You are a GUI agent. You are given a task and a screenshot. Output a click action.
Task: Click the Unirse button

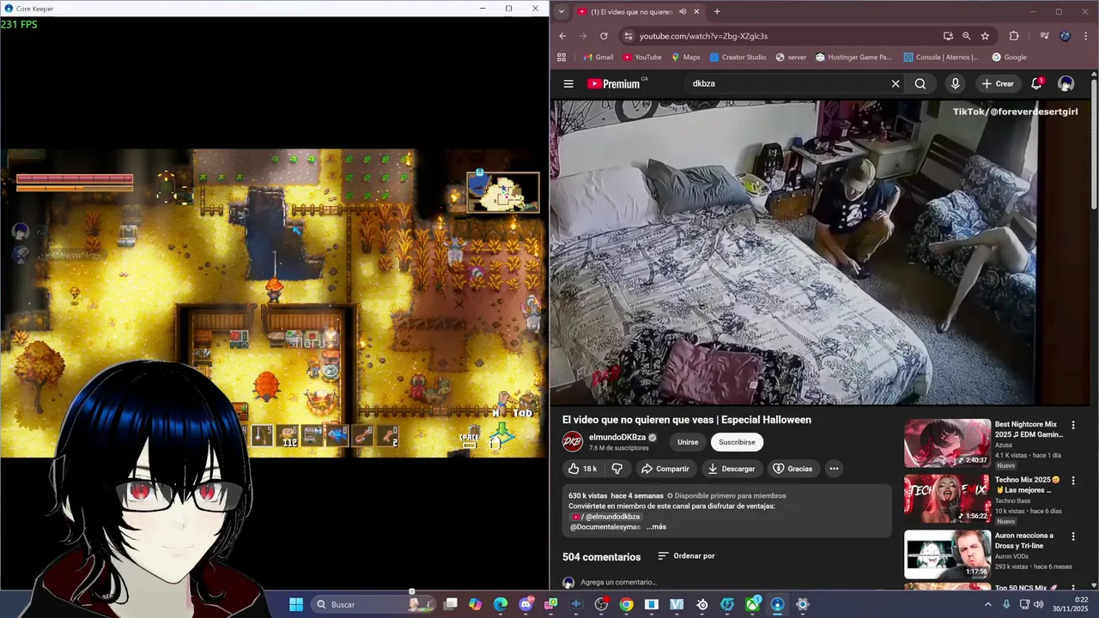click(x=688, y=442)
